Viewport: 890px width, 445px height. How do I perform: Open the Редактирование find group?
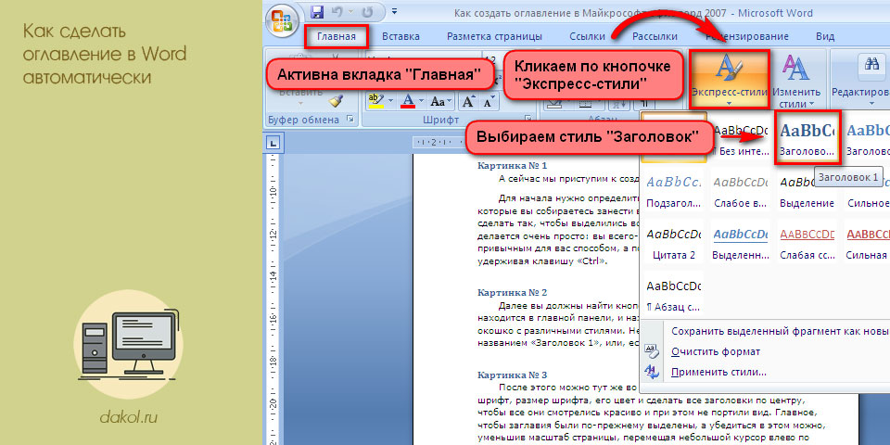click(861, 80)
